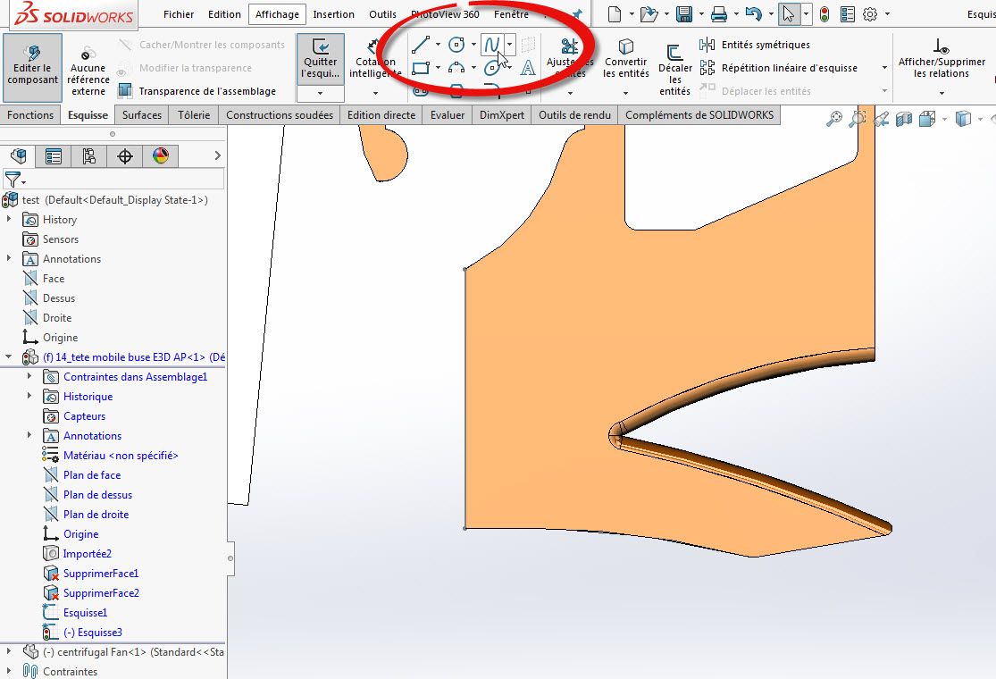Toggle Transparence de l'assemblage
The width and height of the screenshot is (996, 679).
(x=197, y=91)
